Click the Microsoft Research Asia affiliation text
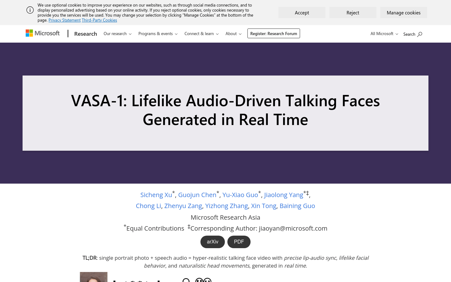Image resolution: width=451 pixels, height=282 pixels. [x=225, y=217]
